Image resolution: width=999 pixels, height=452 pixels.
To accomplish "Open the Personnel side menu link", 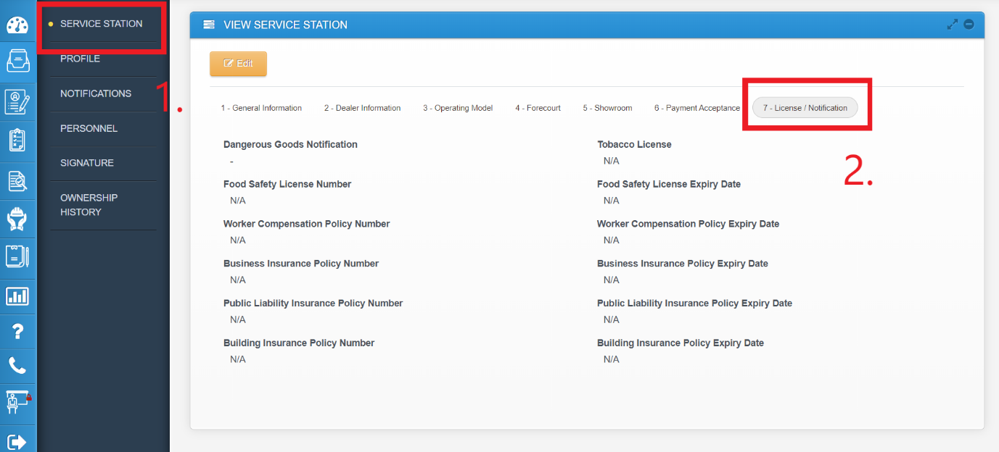I will (89, 128).
